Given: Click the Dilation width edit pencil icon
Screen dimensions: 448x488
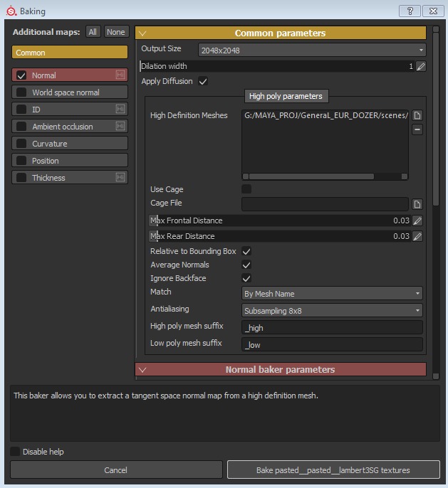Looking at the screenshot, I should pos(421,66).
